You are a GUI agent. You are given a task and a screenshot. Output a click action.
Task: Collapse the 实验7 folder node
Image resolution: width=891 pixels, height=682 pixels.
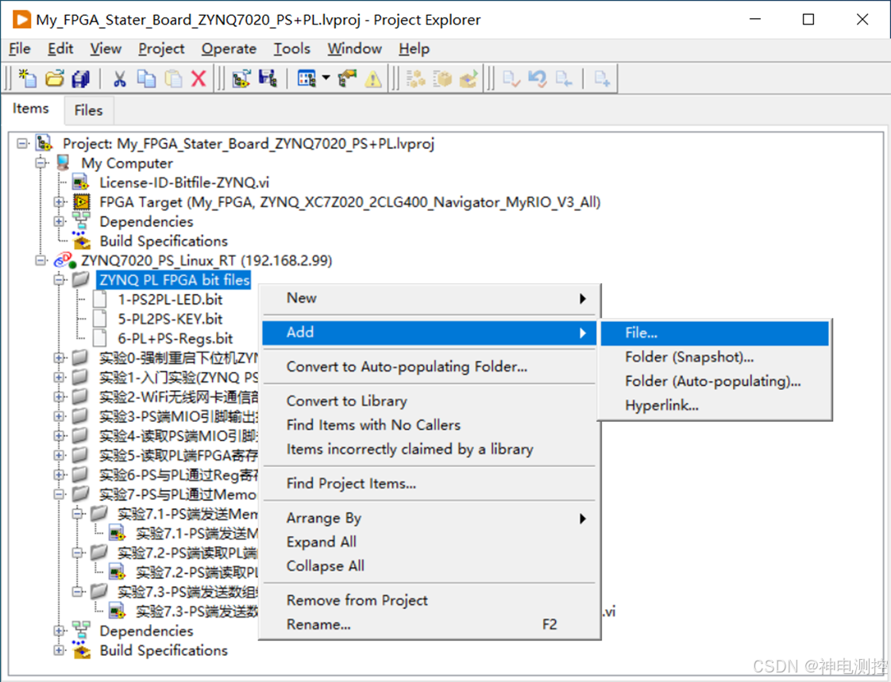(59, 494)
